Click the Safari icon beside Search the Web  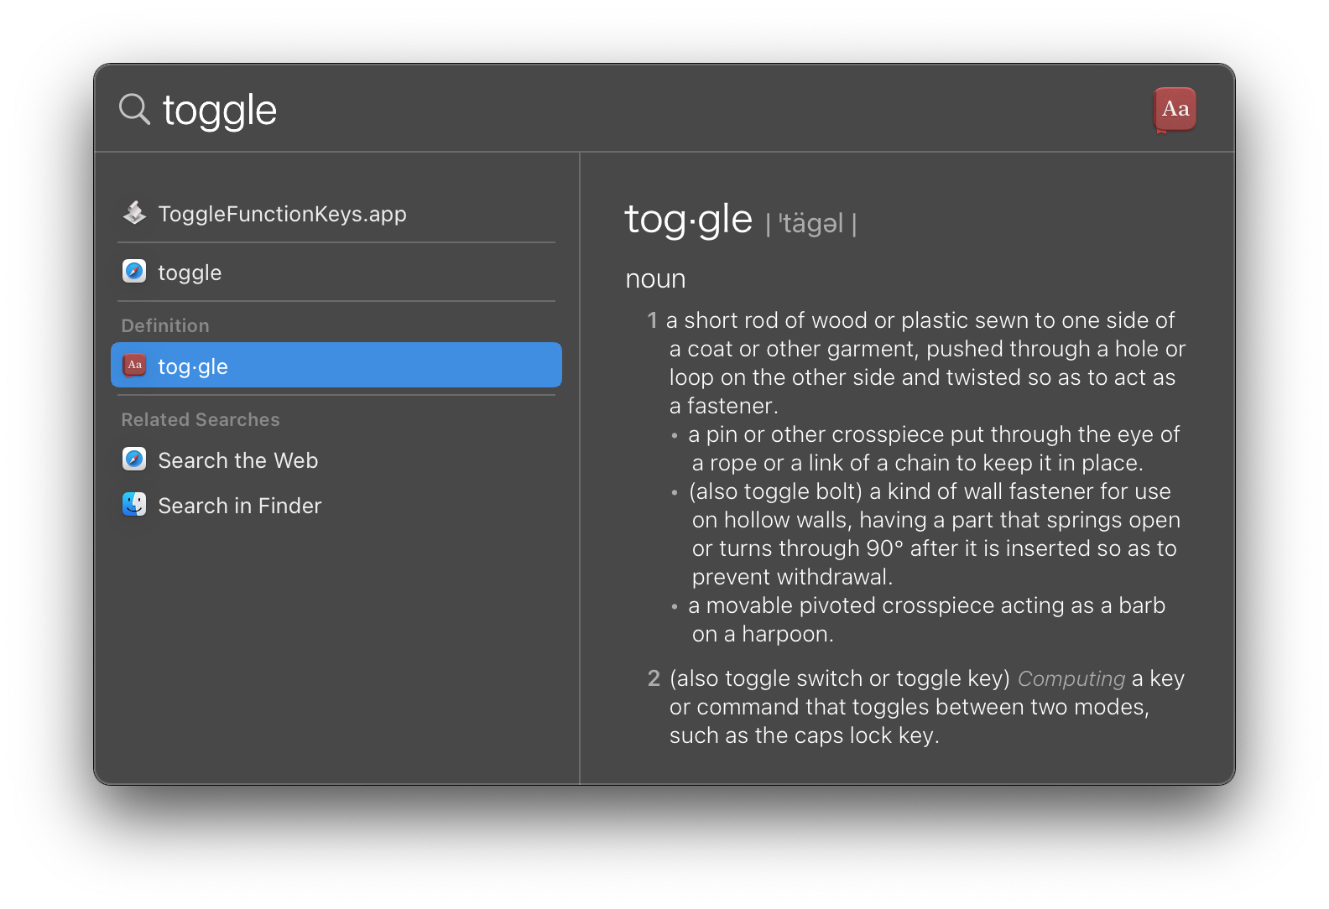coord(134,460)
